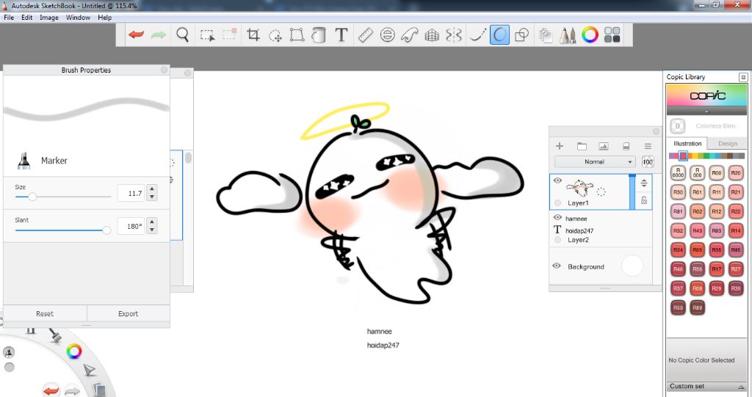This screenshot has width=752, height=397.
Task: Pick Copic color R00
Action: [x=717, y=173]
